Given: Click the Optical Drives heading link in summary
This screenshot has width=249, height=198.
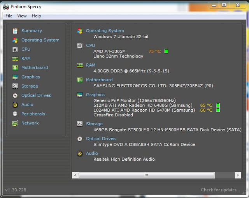Looking at the screenshot, I should point(101,138).
